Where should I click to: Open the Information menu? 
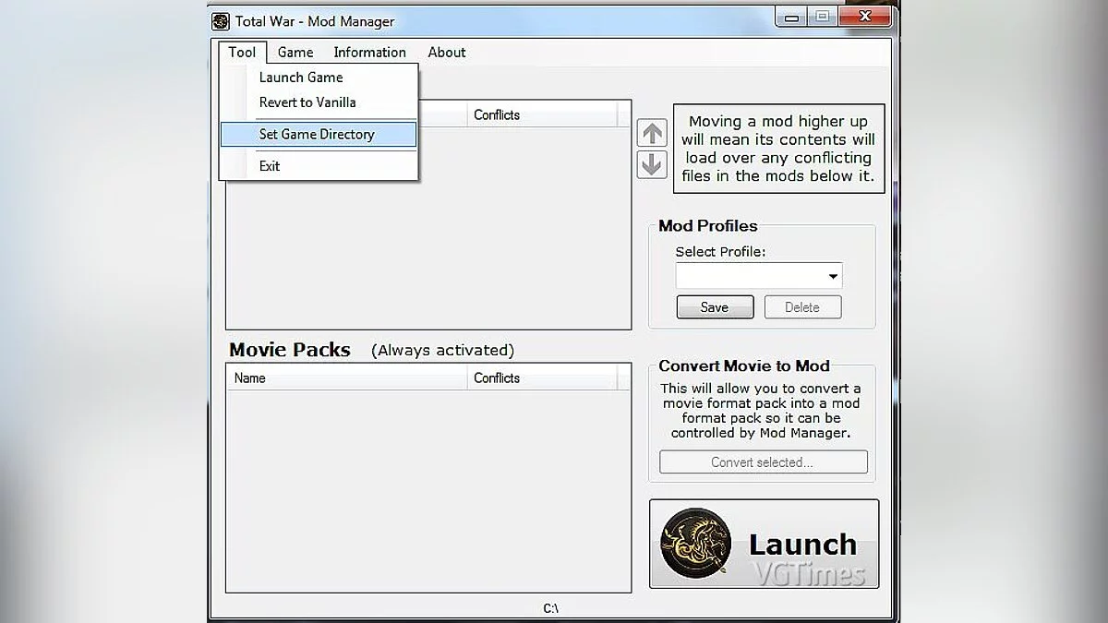point(369,53)
